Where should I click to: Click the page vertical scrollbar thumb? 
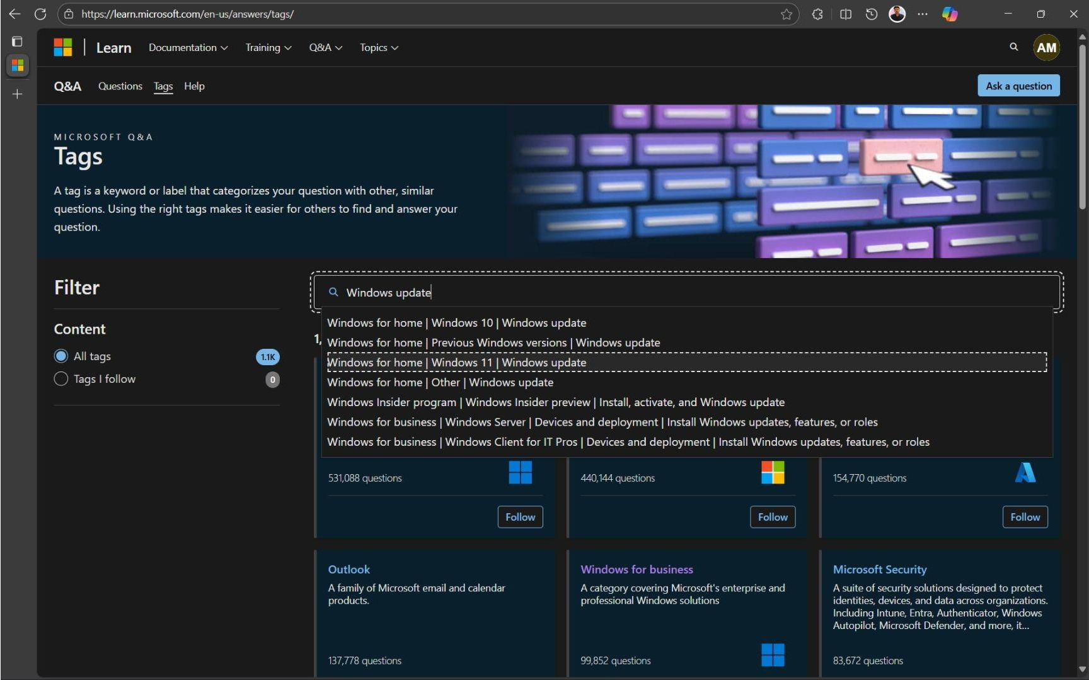(1083, 126)
